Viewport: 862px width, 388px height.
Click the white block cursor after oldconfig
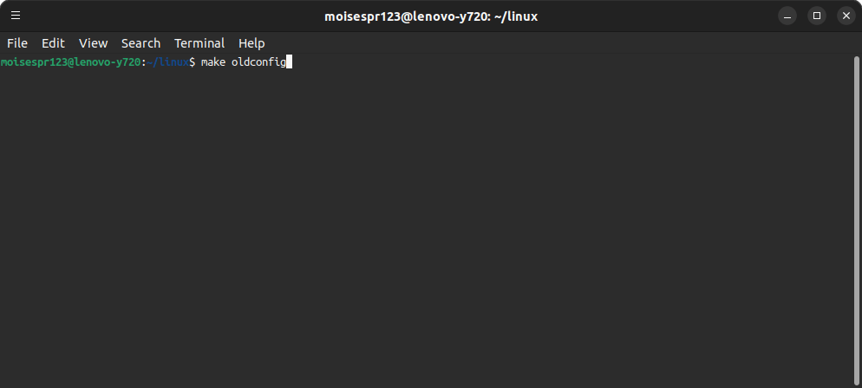coord(289,62)
